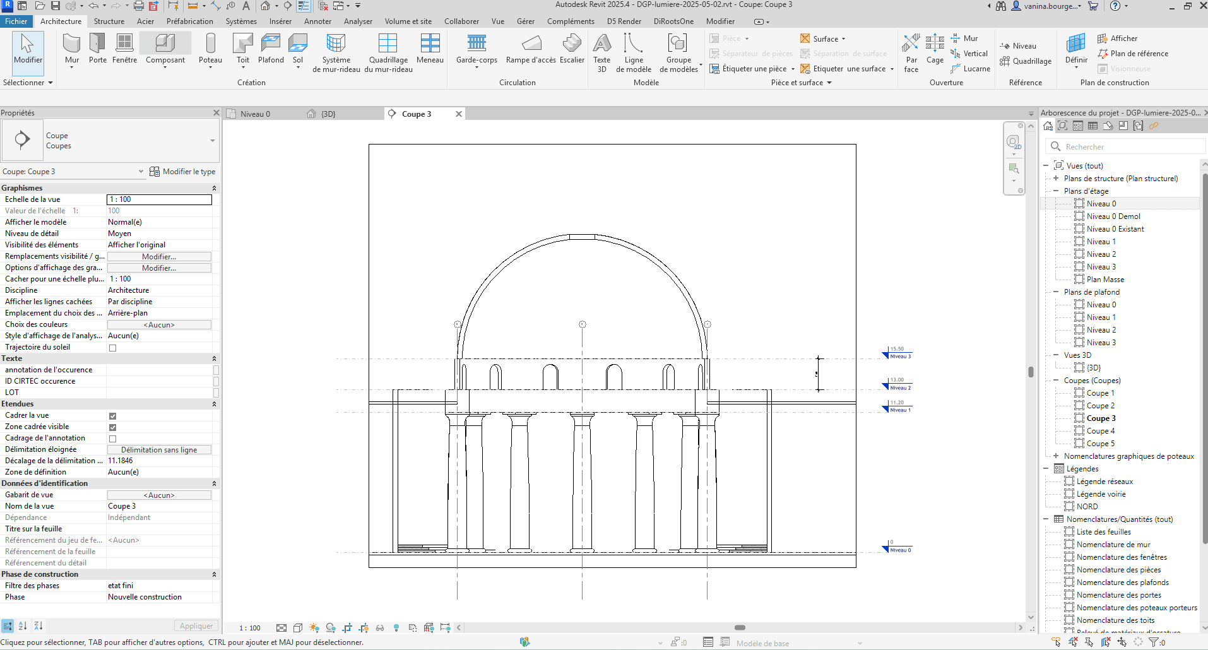Click the default 3D view house icon
The height and width of the screenshot is (650, 1208).
coord(266,6)
